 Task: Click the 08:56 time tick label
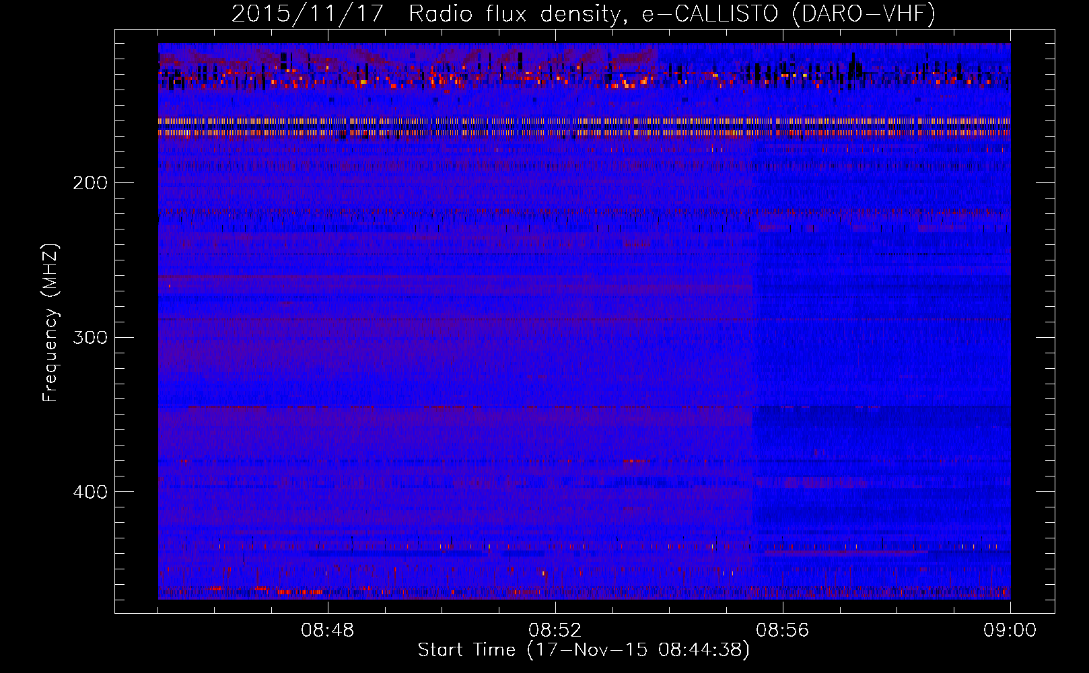coord(783,631)
